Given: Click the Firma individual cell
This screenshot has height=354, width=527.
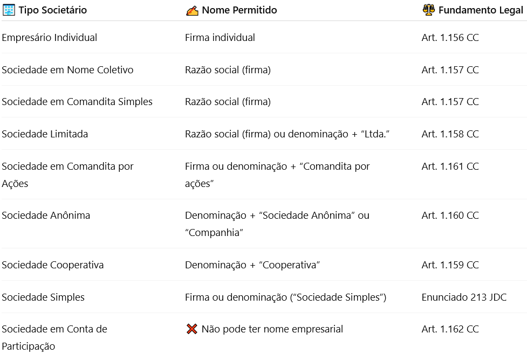Looking at the screenshot, I should [220, 38].
